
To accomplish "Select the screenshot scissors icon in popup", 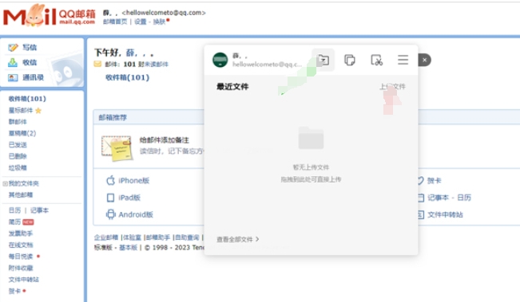I will (376, 61).
